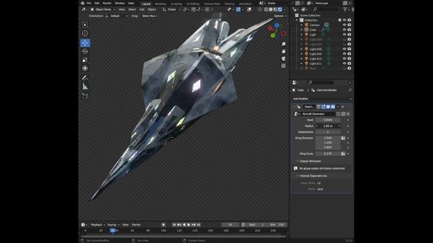The width and height of the screenshot is (433, 243).
Task: Switch to the UV Editing workspace tab
Action: pyautogui.click(x=193, y=4)
